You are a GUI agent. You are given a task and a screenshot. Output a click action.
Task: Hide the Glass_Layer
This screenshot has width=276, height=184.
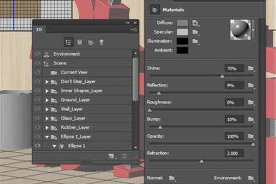(37, 118)
